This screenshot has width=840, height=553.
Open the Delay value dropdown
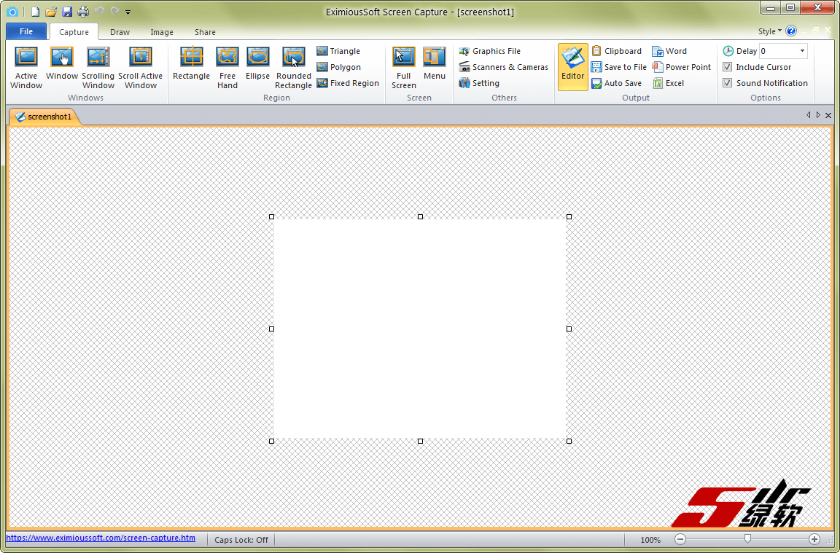[x=802, y=51]
